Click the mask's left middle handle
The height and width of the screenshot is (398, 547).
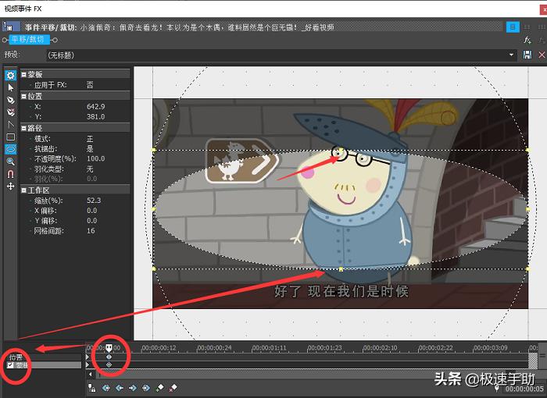[x=154, y=209]
